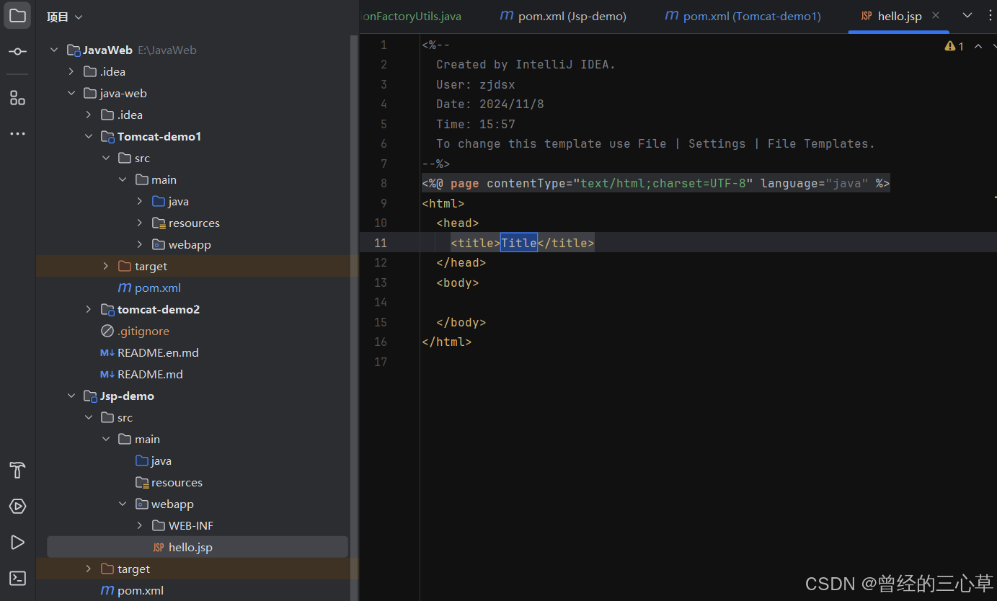Expand the Tomcat-demo1 webapp folder

140,244
